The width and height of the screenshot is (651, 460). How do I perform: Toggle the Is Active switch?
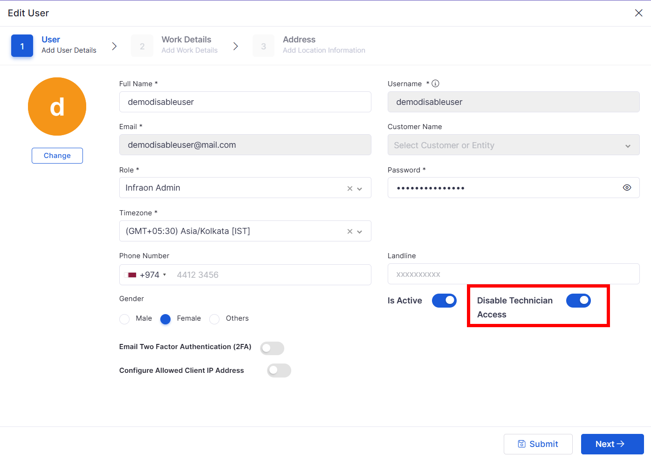click(444, 301)
